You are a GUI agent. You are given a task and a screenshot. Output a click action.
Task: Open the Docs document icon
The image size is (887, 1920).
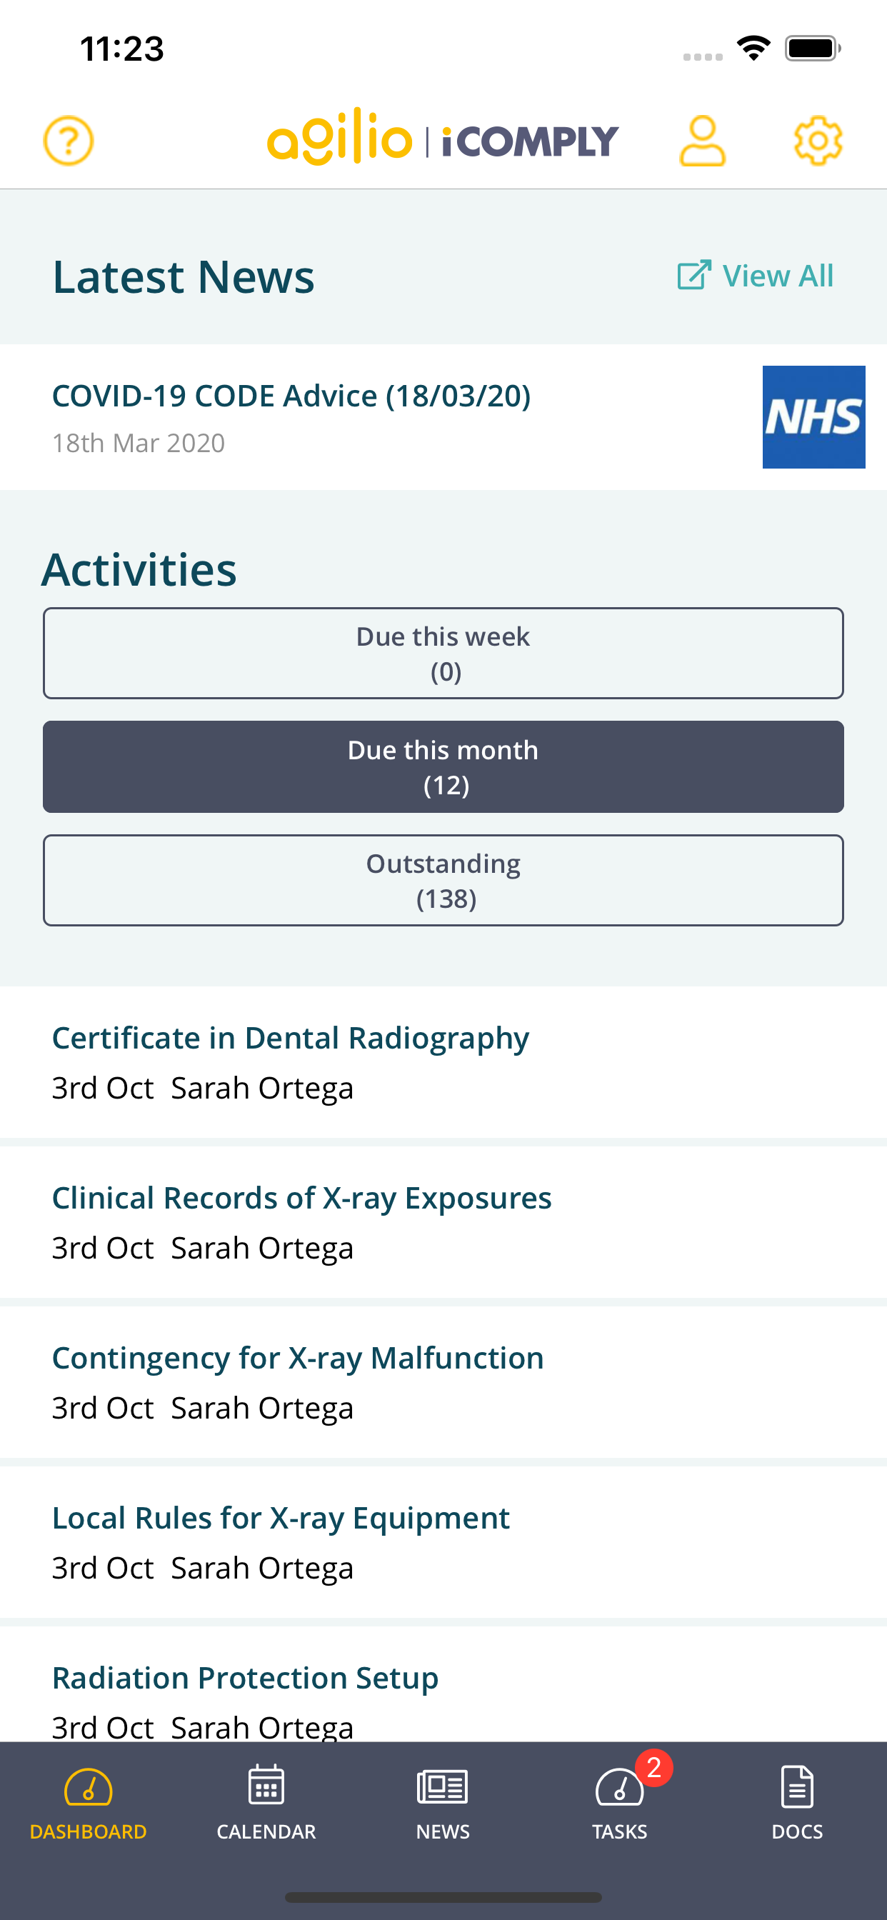797,1786
